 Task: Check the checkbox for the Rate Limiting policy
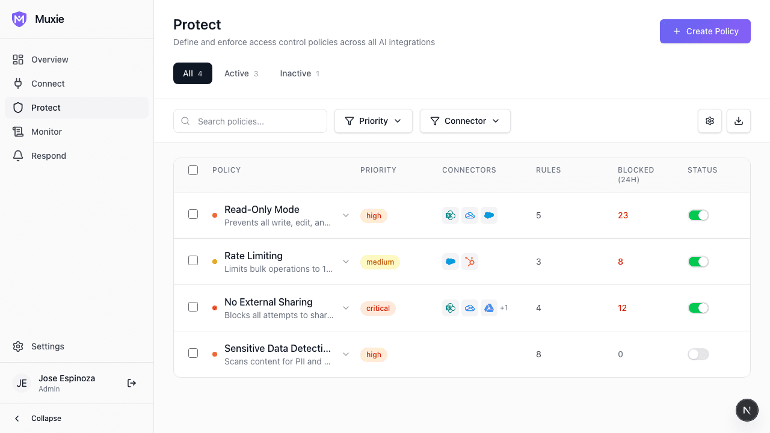pos(193,261)
